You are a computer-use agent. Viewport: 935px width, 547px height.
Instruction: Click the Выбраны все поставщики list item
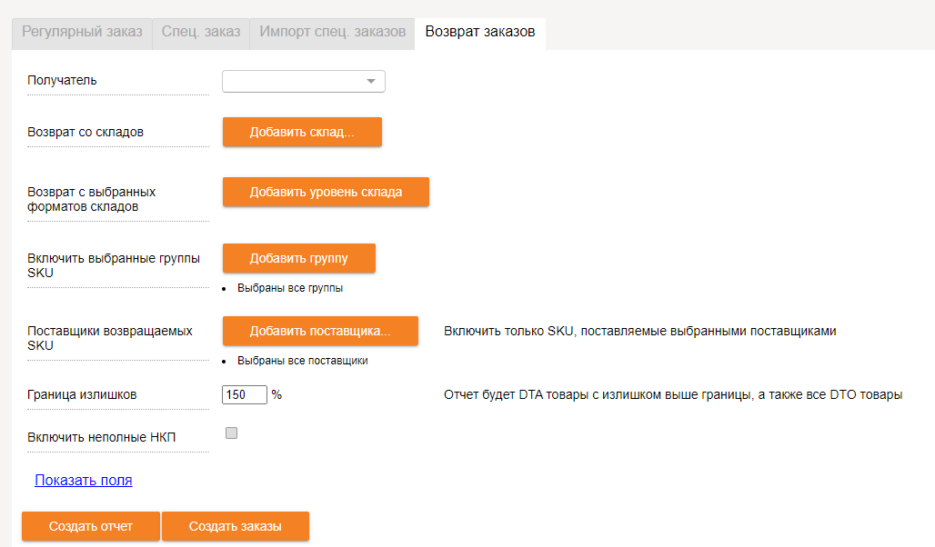(302, 361)
